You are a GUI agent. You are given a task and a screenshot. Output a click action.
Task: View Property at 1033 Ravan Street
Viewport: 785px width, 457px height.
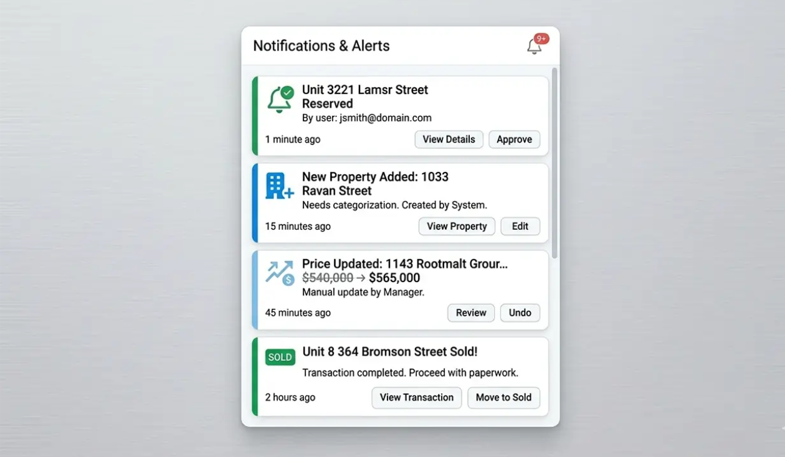click(457, 226)
